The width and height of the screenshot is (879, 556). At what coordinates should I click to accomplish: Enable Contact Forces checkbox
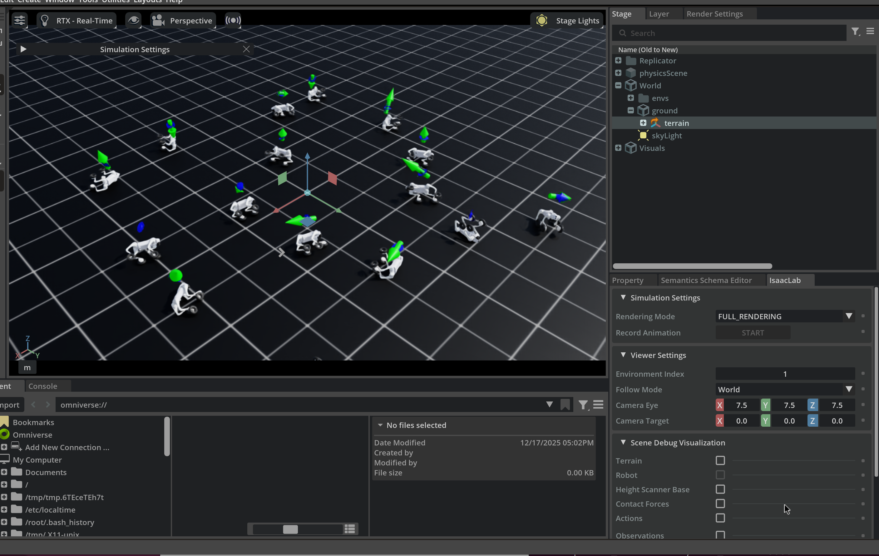(720, 504)
